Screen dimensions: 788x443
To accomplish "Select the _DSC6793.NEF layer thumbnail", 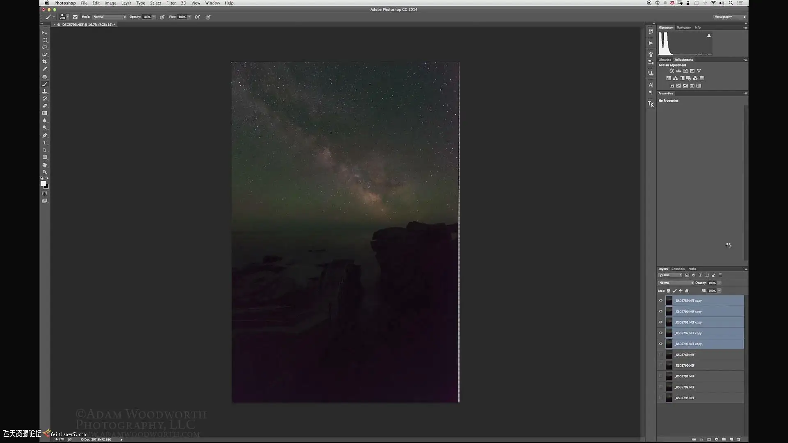I will 669,398.
